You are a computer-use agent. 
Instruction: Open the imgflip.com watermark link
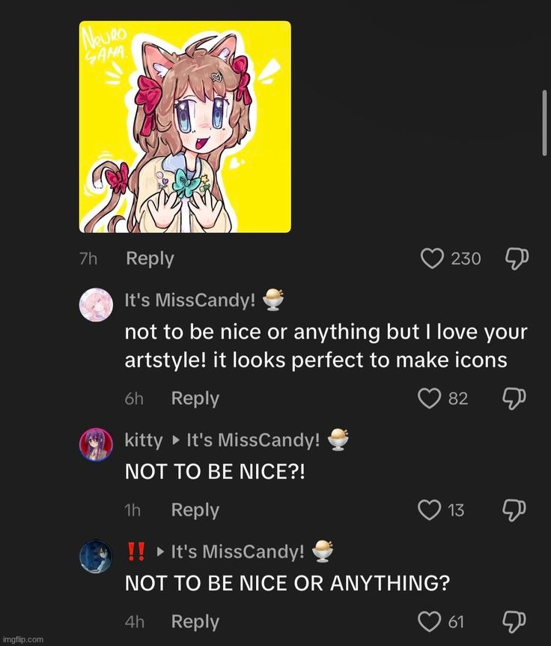pos(23,639)
